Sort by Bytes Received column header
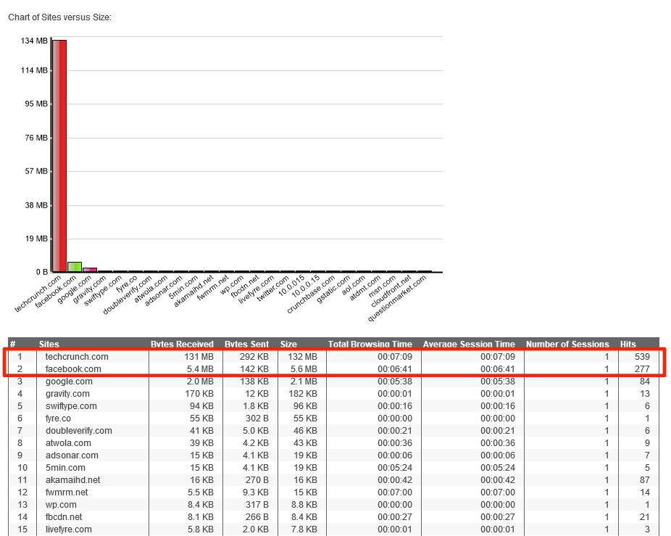Viewport: 671px width, 536px height. click(x=182, y=344)
